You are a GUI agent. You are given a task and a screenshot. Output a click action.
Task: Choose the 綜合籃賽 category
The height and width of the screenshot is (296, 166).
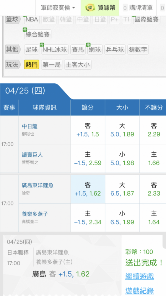point(38,35)
